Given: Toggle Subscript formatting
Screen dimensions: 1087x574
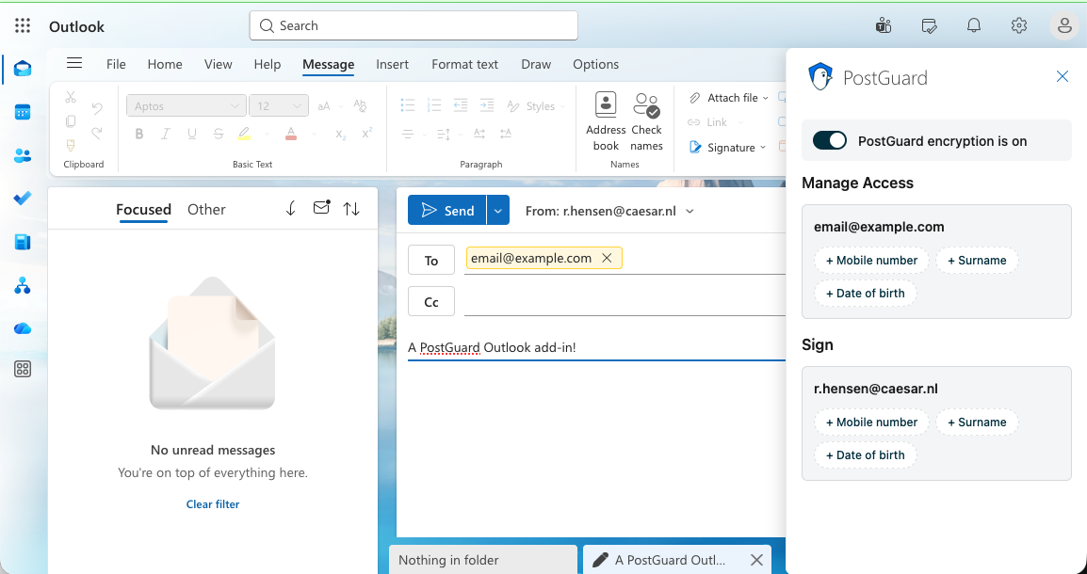Looking at the screenshot, I should pos(340,135).
